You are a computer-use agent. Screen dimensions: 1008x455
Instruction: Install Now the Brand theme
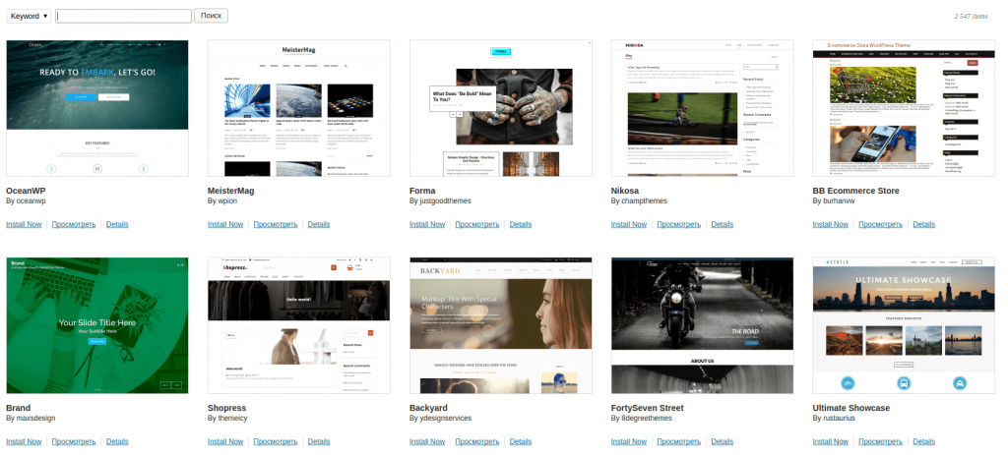(24, 441)
